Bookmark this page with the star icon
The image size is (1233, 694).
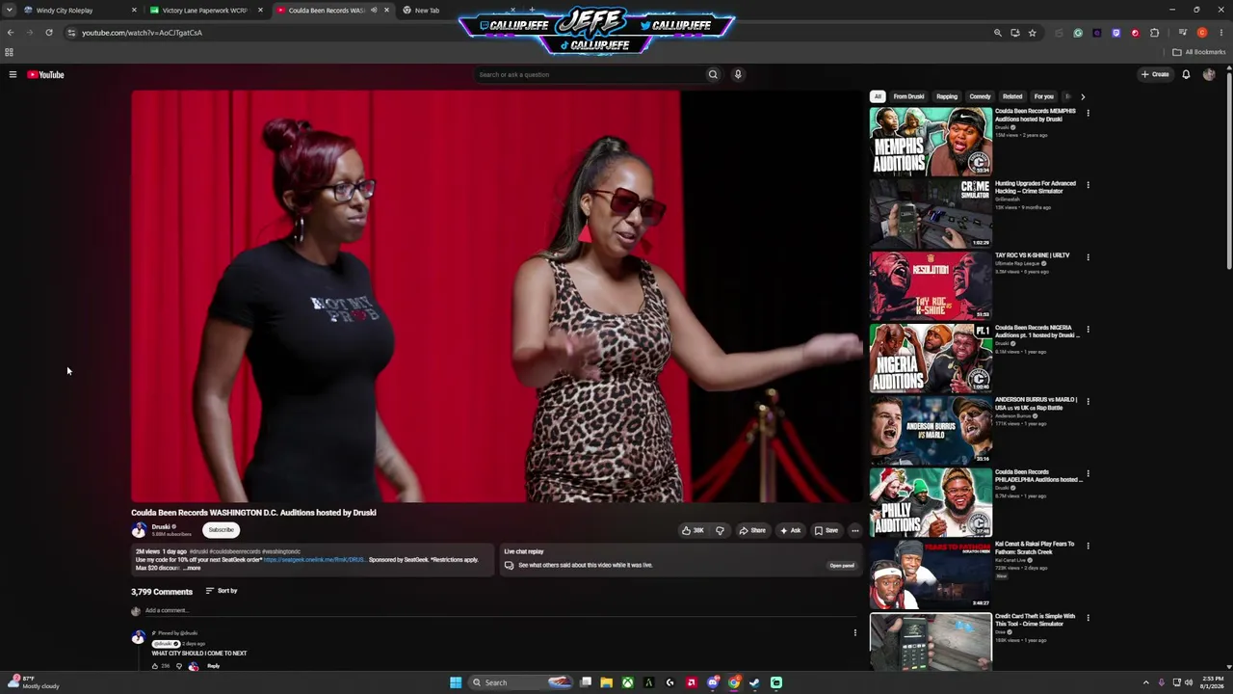[1032, 33]
